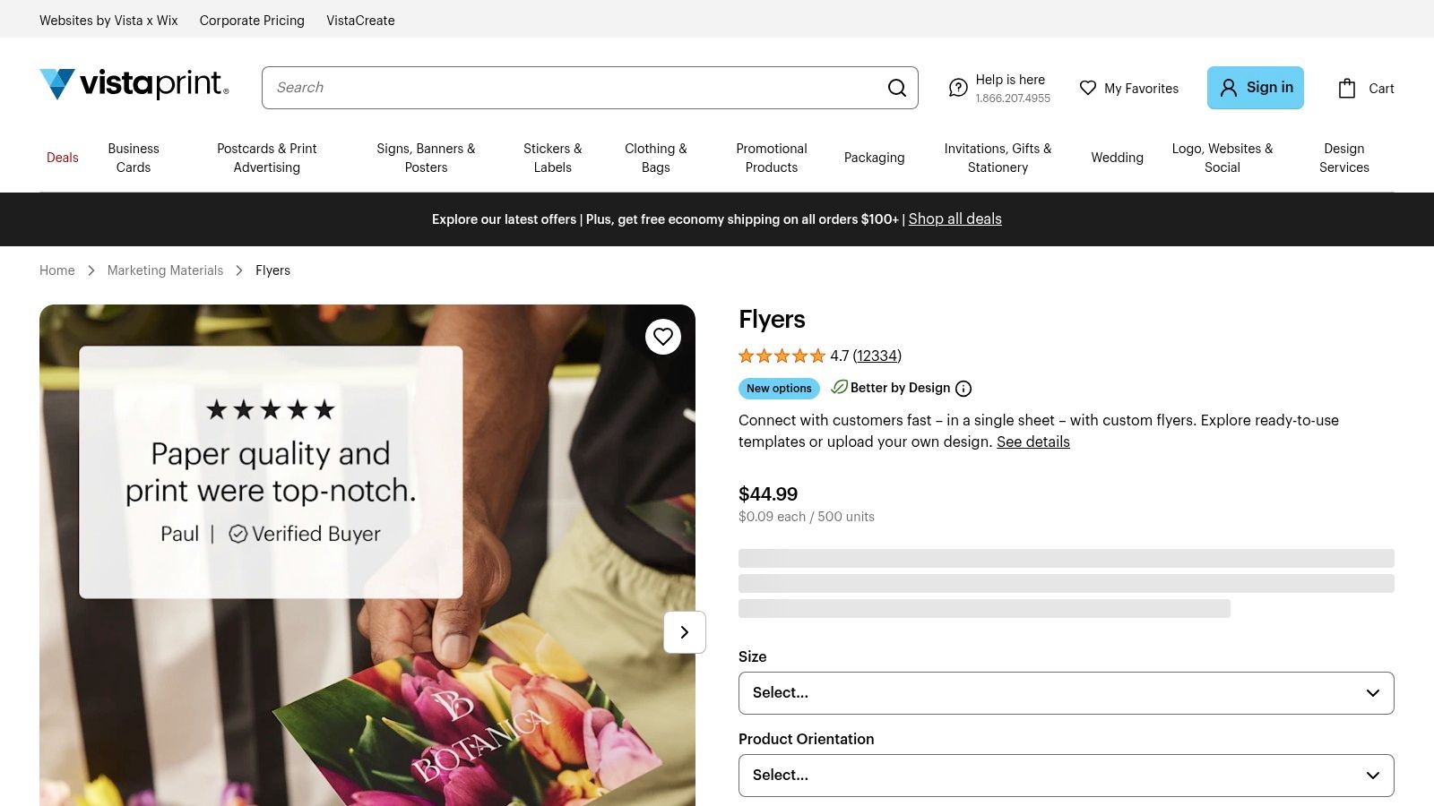Open Signs, Banners & Posters menu
Viewport: 1434px width, 806px height.
coord(426,158)
